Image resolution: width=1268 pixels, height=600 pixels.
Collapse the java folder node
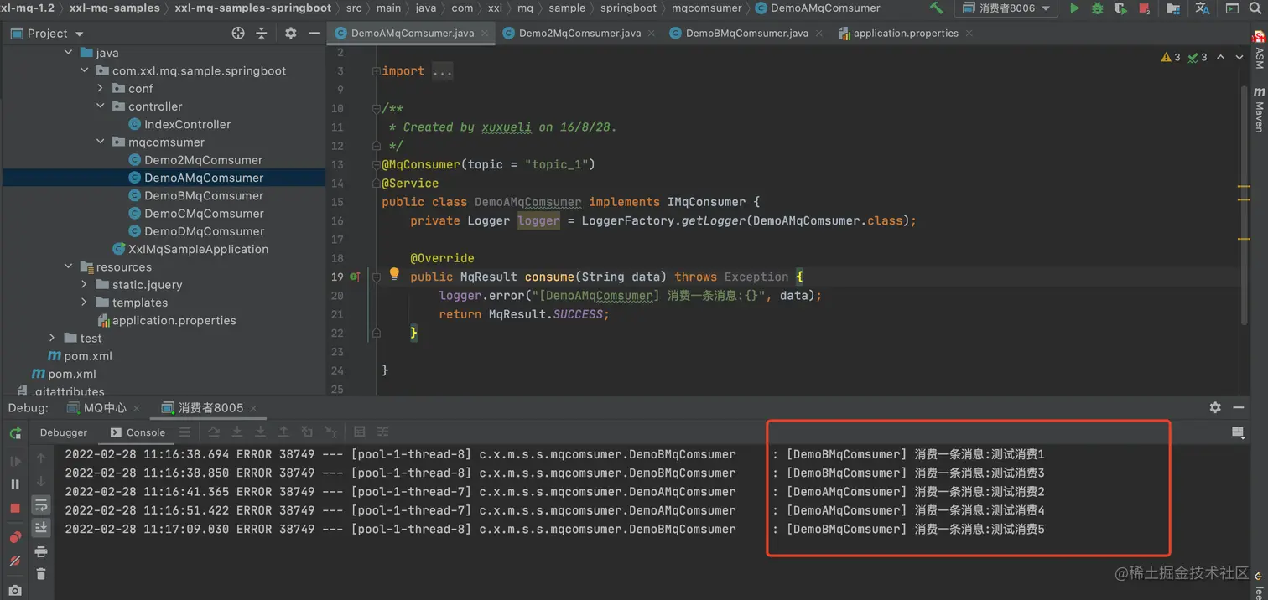[69, 53]
